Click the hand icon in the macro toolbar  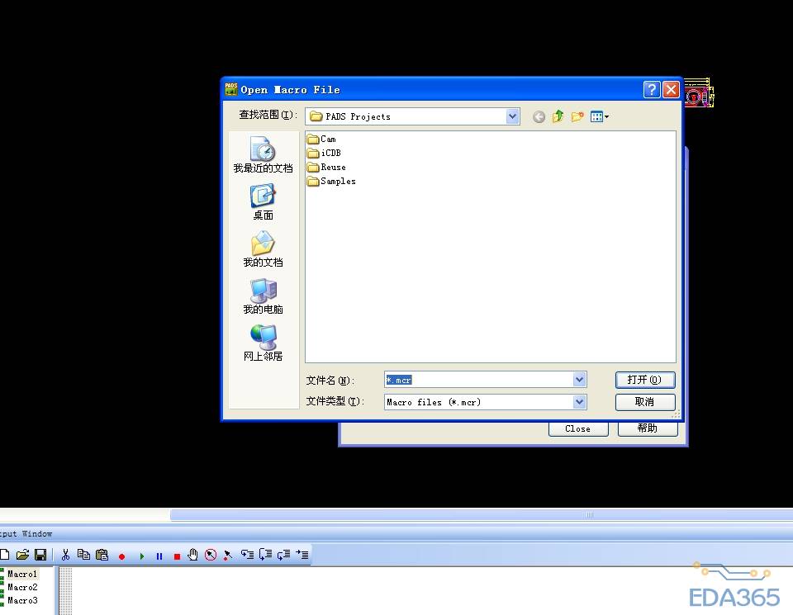(x=192, y=555)
